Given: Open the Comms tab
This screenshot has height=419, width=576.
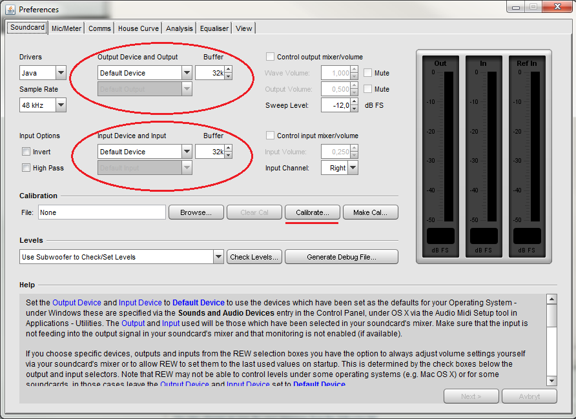Looking at the screenshot, I should [x=99, y=28].
